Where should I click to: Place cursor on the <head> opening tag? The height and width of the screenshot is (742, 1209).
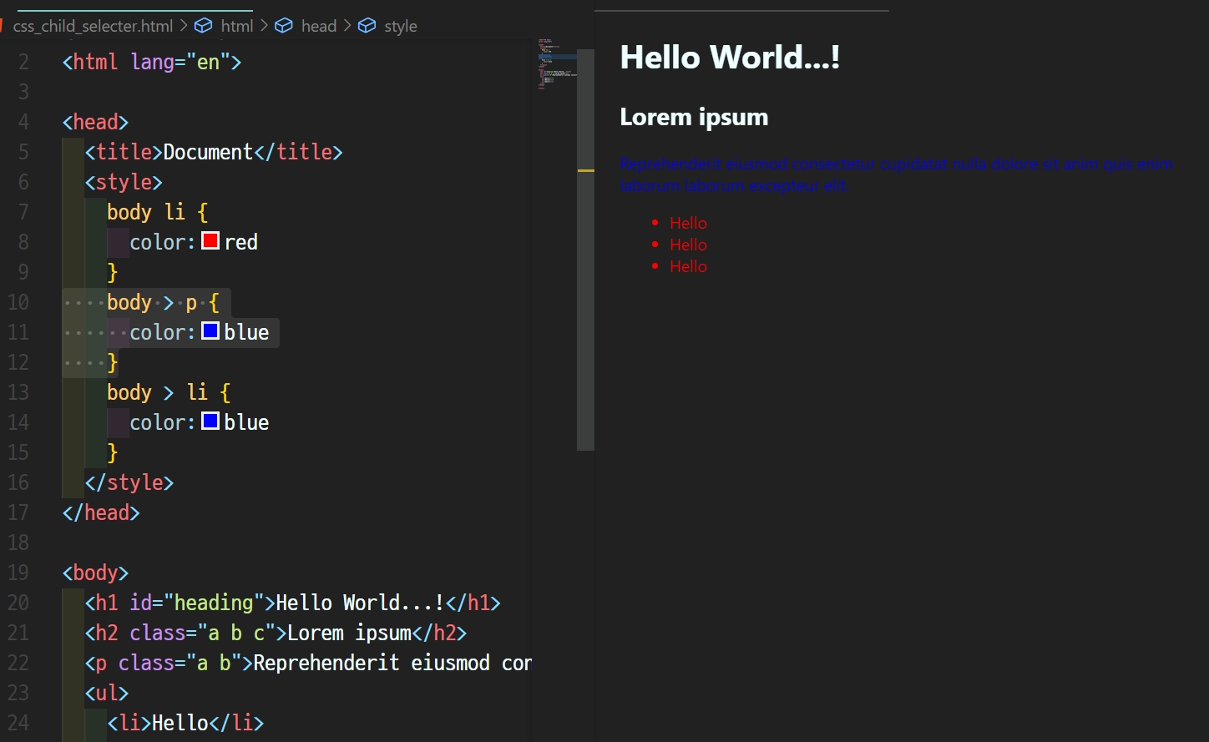point(95,122)
